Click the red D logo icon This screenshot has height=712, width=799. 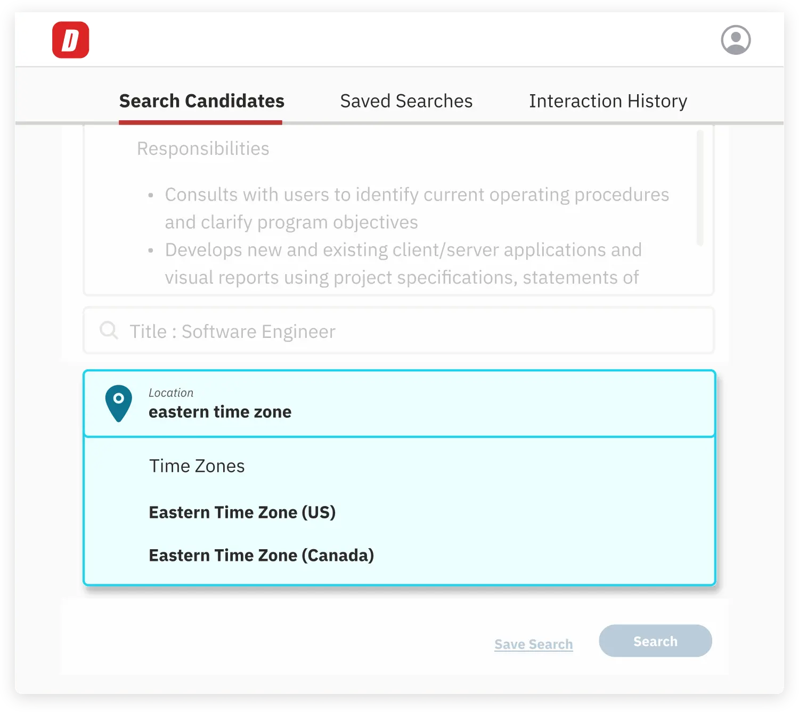[x=70, y=40]
